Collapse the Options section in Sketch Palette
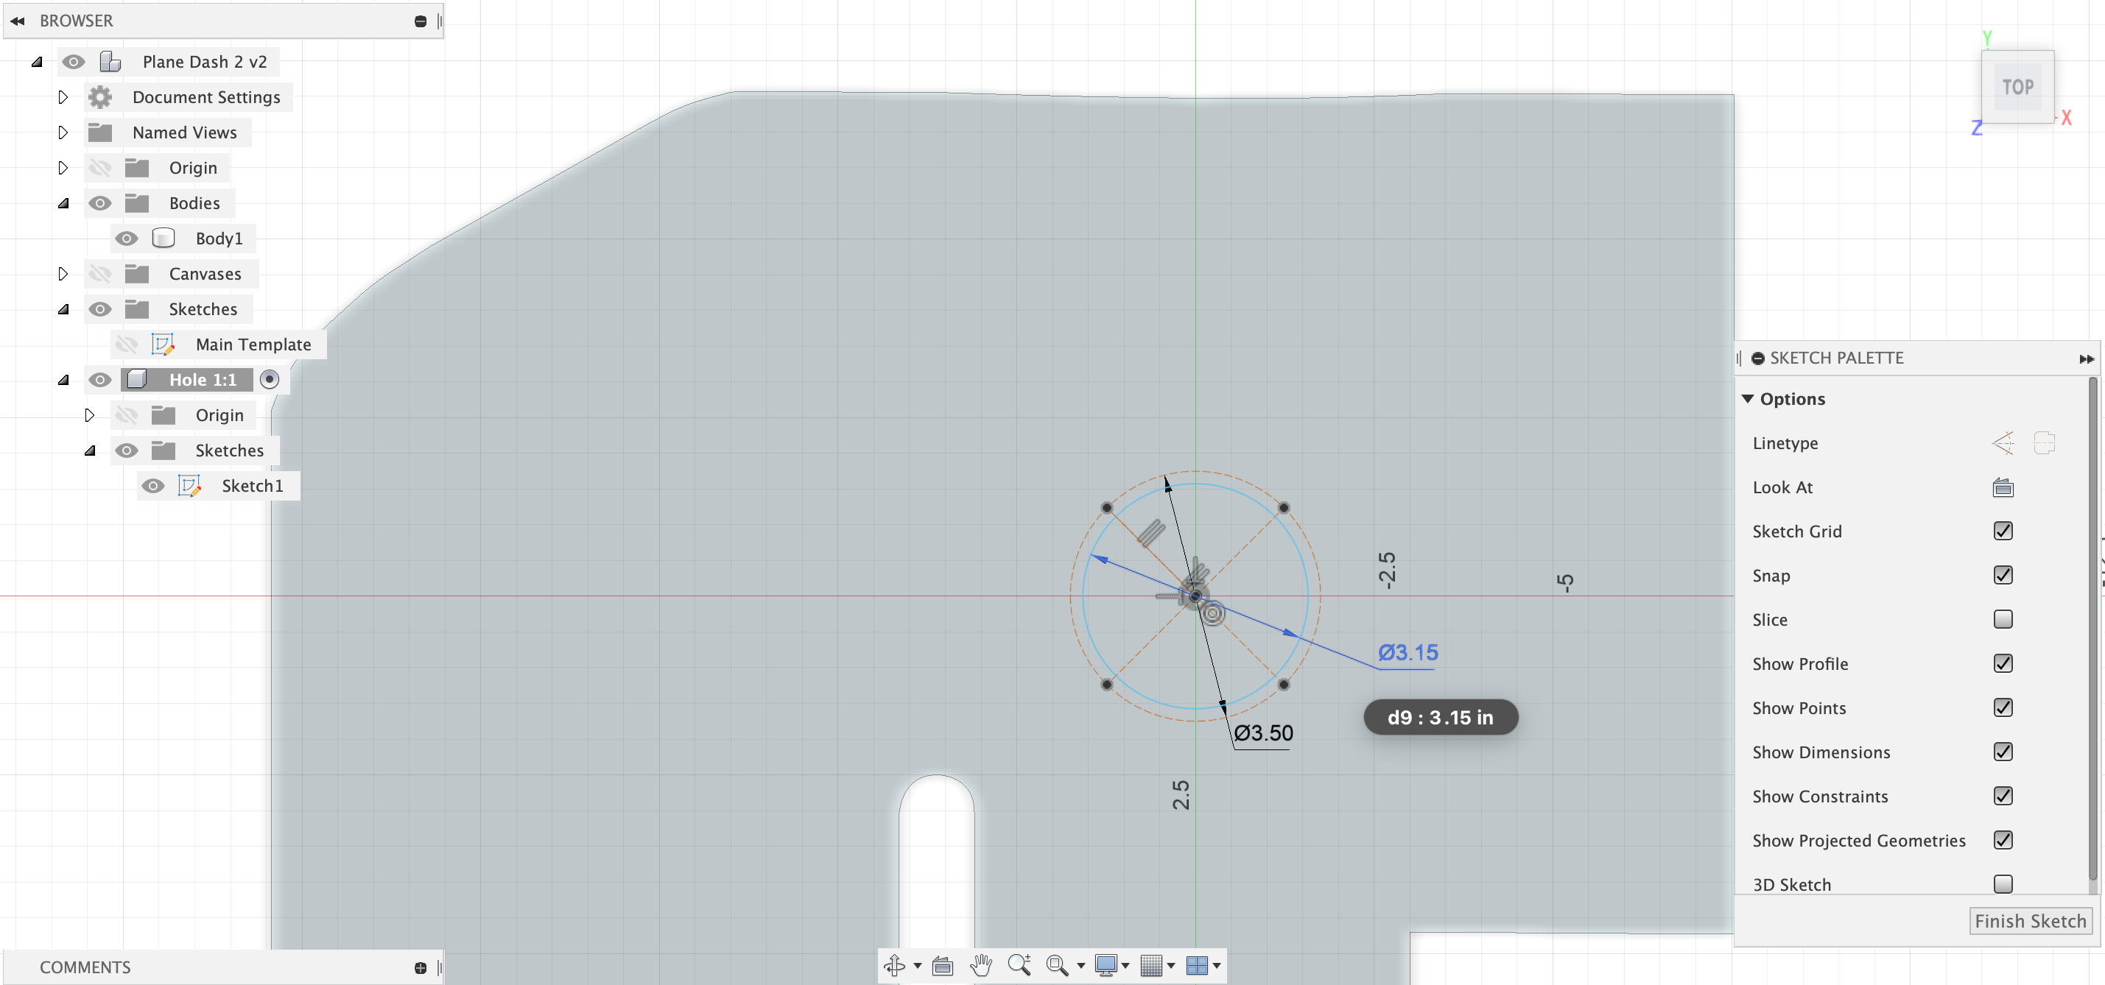The width and height of the screenshot is (2105, 985). click(x=1748, y=400)
